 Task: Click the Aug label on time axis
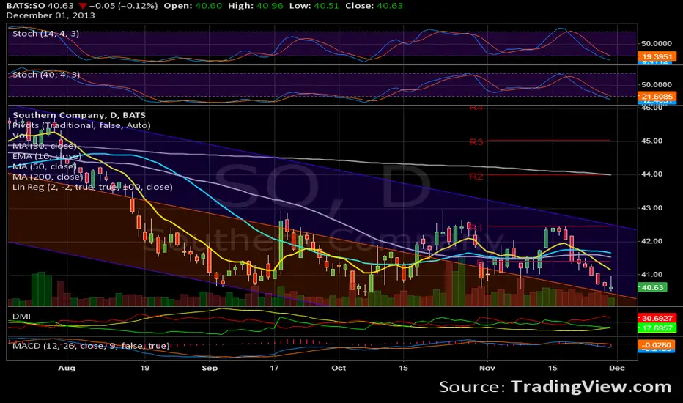click(67, 368)
